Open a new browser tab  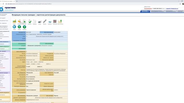(x=17, y=1)
